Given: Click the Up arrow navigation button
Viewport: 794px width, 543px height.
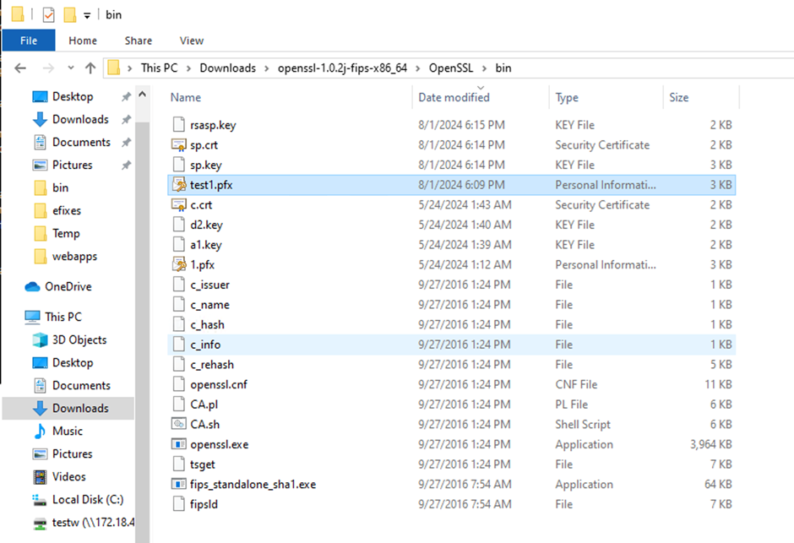Looking at the screenshot, I should (x=91, y=68).
